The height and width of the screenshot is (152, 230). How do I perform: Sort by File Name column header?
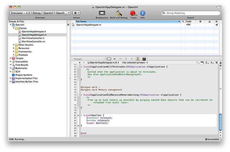[128, 21]
